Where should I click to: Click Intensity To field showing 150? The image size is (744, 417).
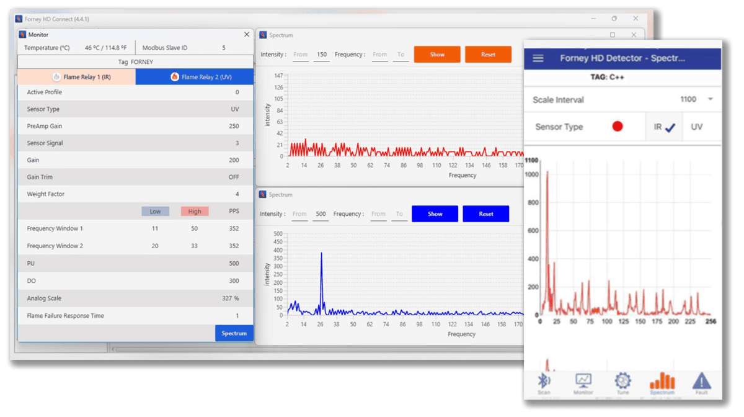pos(322,55)
